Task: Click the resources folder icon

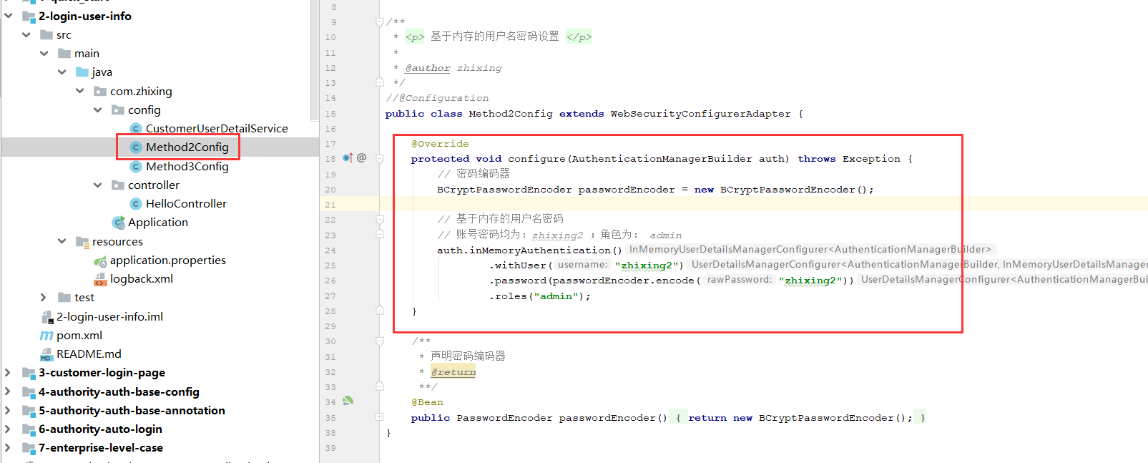Action: [x=82, y=241]
